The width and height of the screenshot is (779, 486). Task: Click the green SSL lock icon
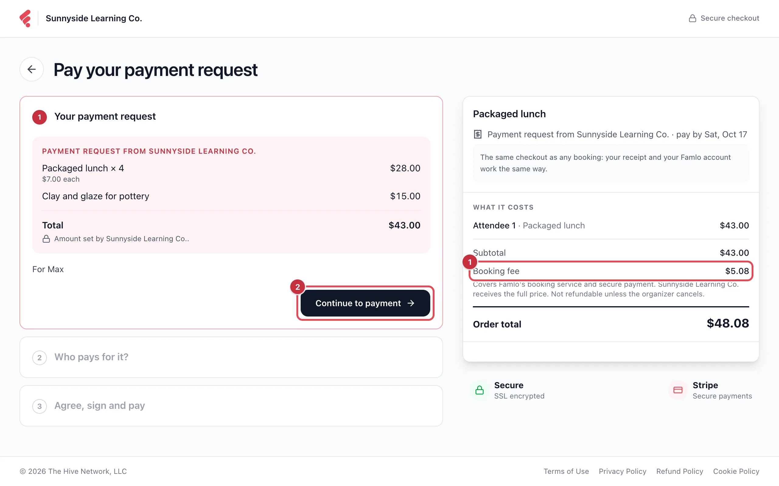[x=480, y=390]
